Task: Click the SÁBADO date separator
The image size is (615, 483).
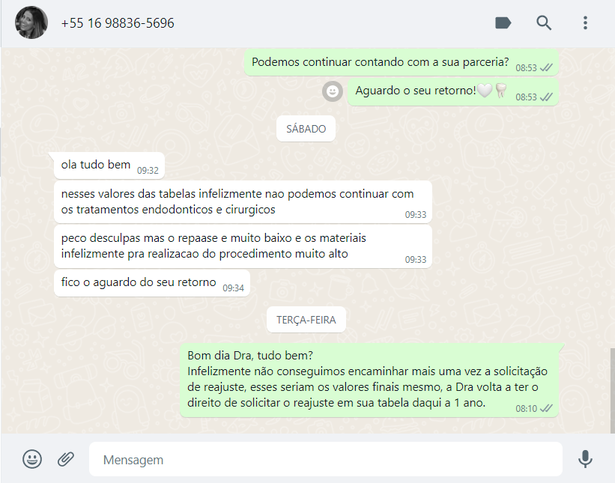Action: pos(306,129)
